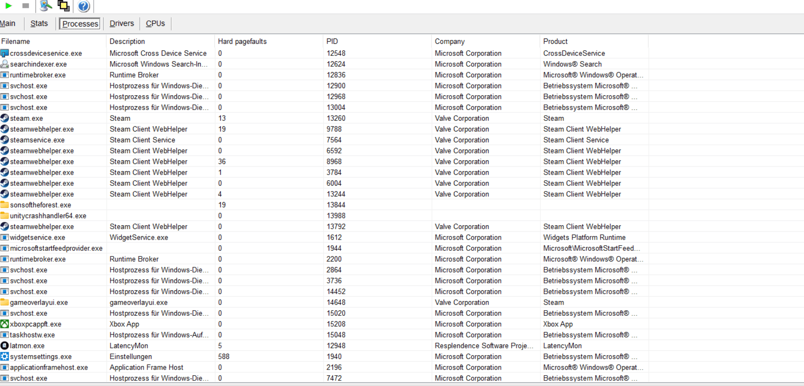Image resolution: width=804 pixels, height=386 pixels.
Task: Click the sonsoftheforest.exe folder icon
Action: [x=4, y=205]
